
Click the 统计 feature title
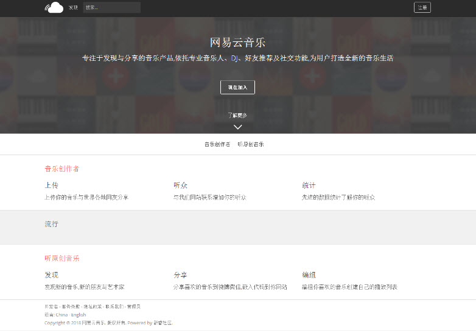click(309, 185)
